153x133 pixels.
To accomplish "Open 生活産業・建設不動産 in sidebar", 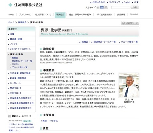I will pyautogui.click(x=20, y=73).
